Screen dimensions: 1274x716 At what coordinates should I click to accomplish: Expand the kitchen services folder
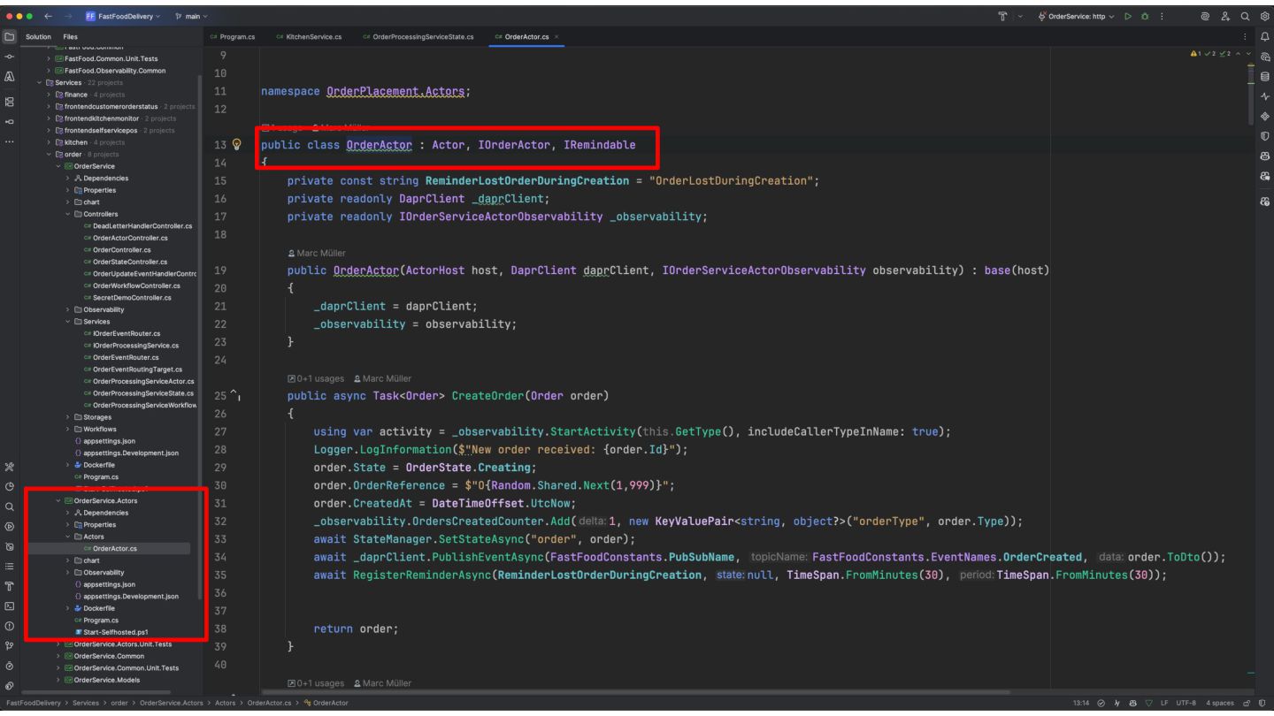49,142
